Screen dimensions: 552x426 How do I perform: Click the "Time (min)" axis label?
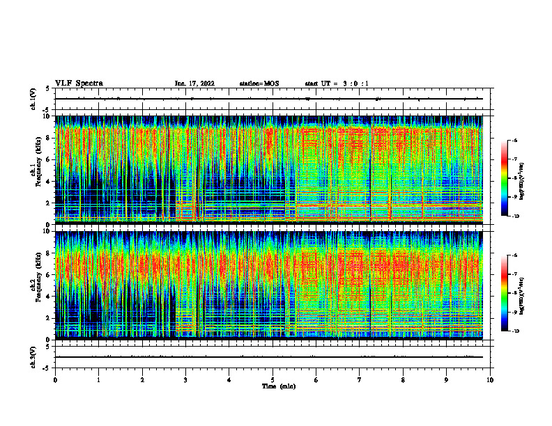point(279,386)
